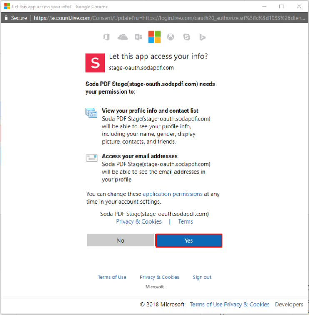Click the 'Let this app access your info?' heading
309x315 pixels.
[x=158, y=56]
